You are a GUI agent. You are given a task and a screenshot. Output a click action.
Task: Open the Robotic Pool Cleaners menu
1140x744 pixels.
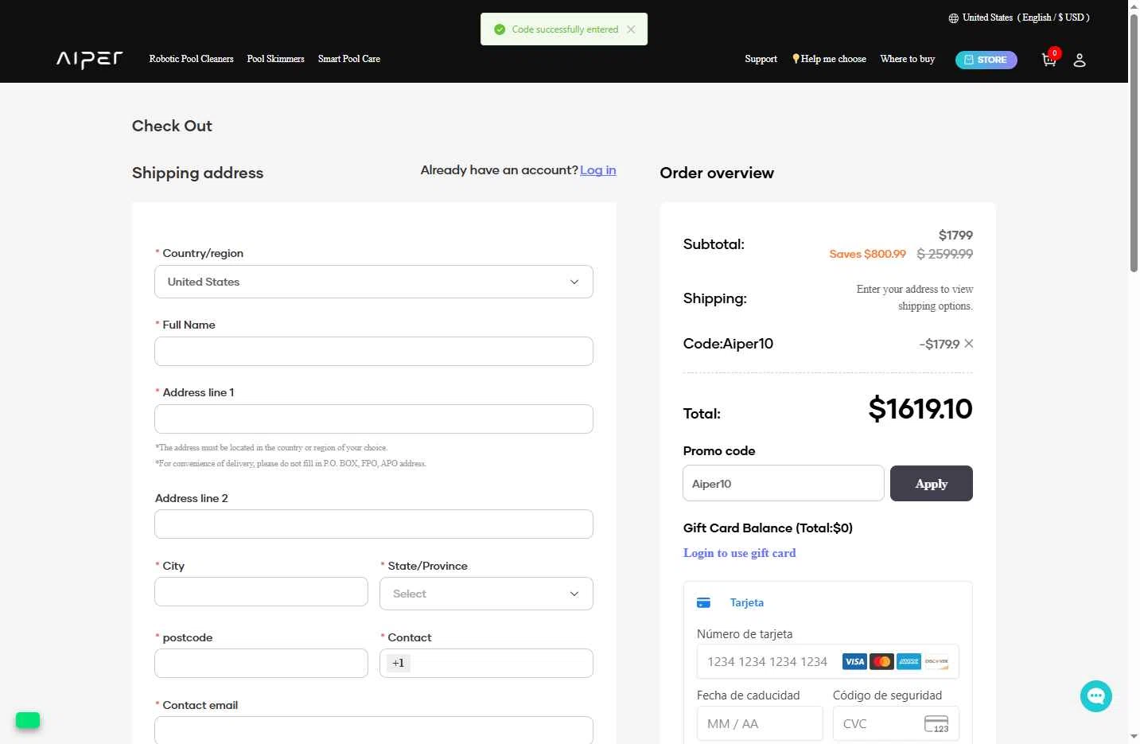pos(191,59)
